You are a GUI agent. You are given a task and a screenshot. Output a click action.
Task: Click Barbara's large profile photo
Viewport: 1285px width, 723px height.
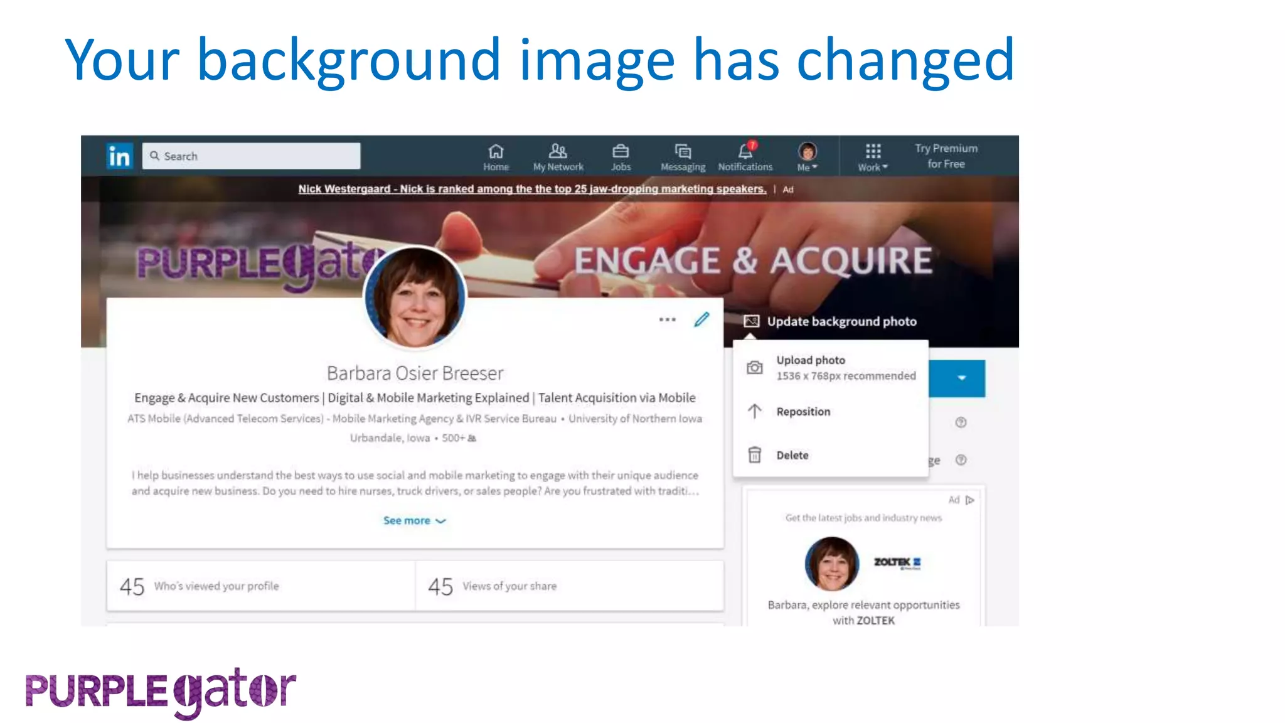(x=415, y=297)
